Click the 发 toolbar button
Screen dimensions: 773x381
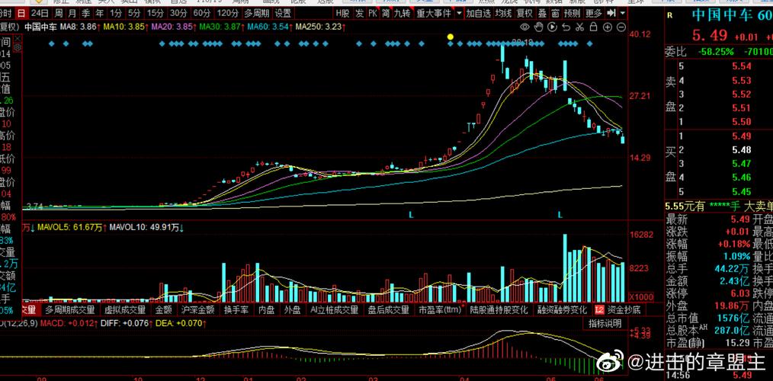(360, 13)
